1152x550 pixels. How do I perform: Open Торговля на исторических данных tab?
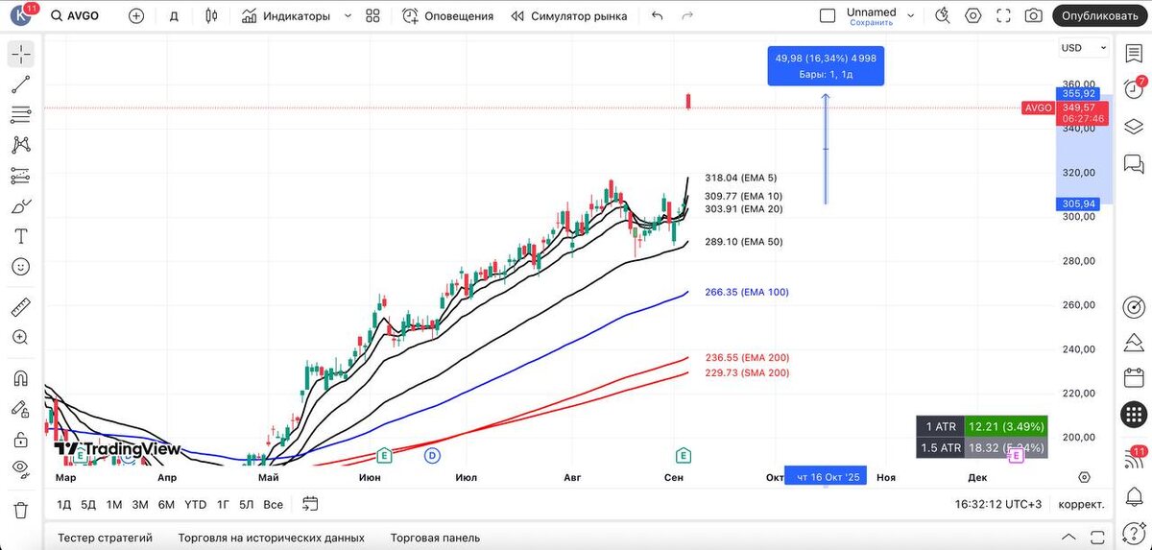(x=272, y=538)
